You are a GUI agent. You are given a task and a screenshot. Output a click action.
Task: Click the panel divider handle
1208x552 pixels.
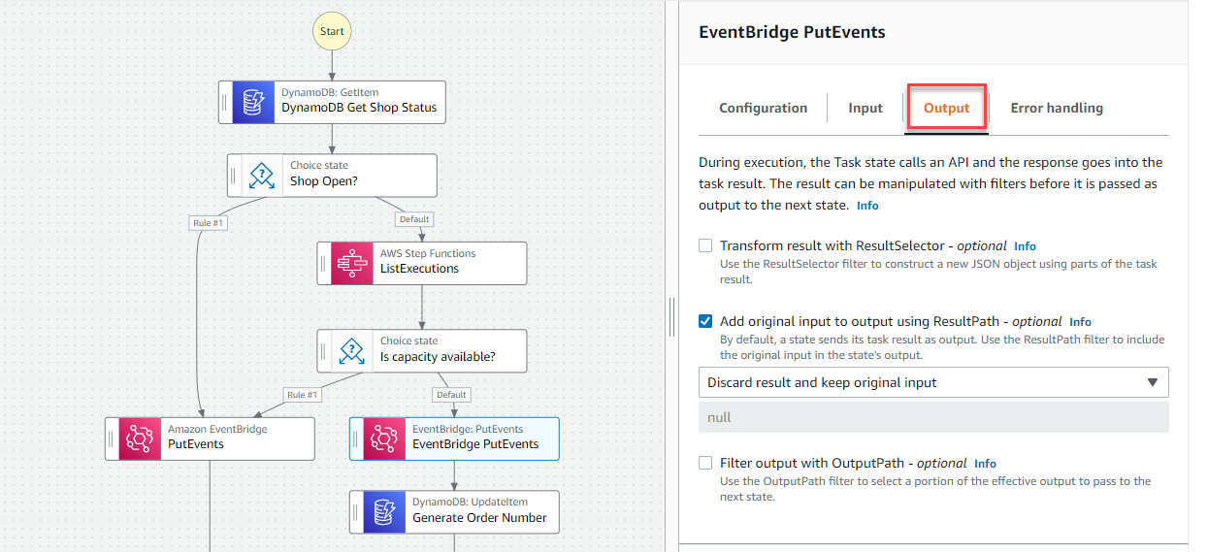671,317
